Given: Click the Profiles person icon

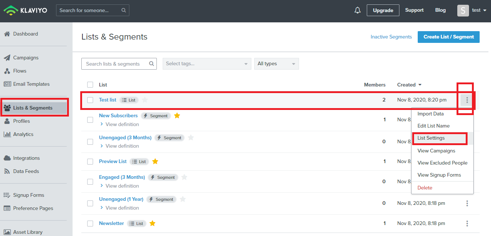Looking at the screenshot, I should click(x=7, y=121).
